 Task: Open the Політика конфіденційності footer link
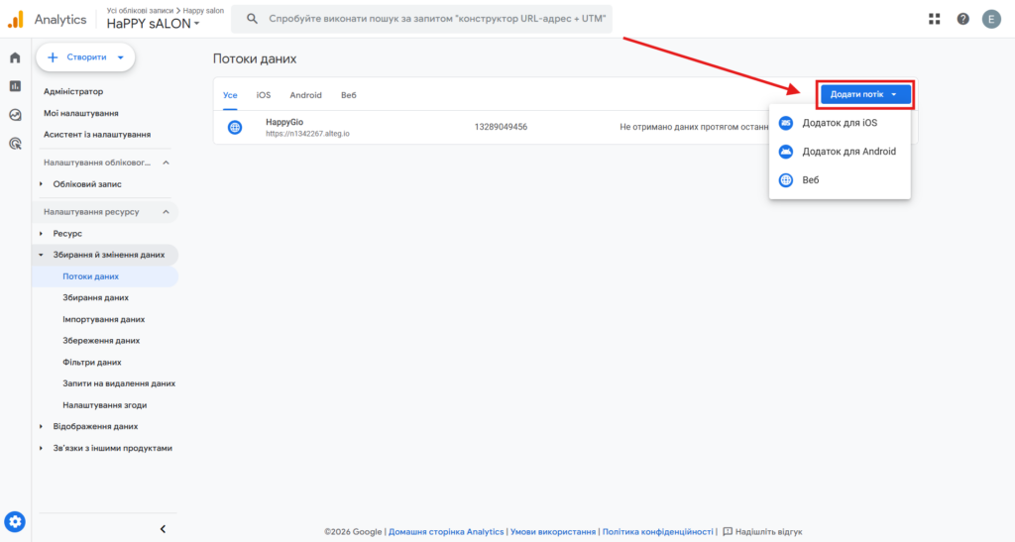657,531
